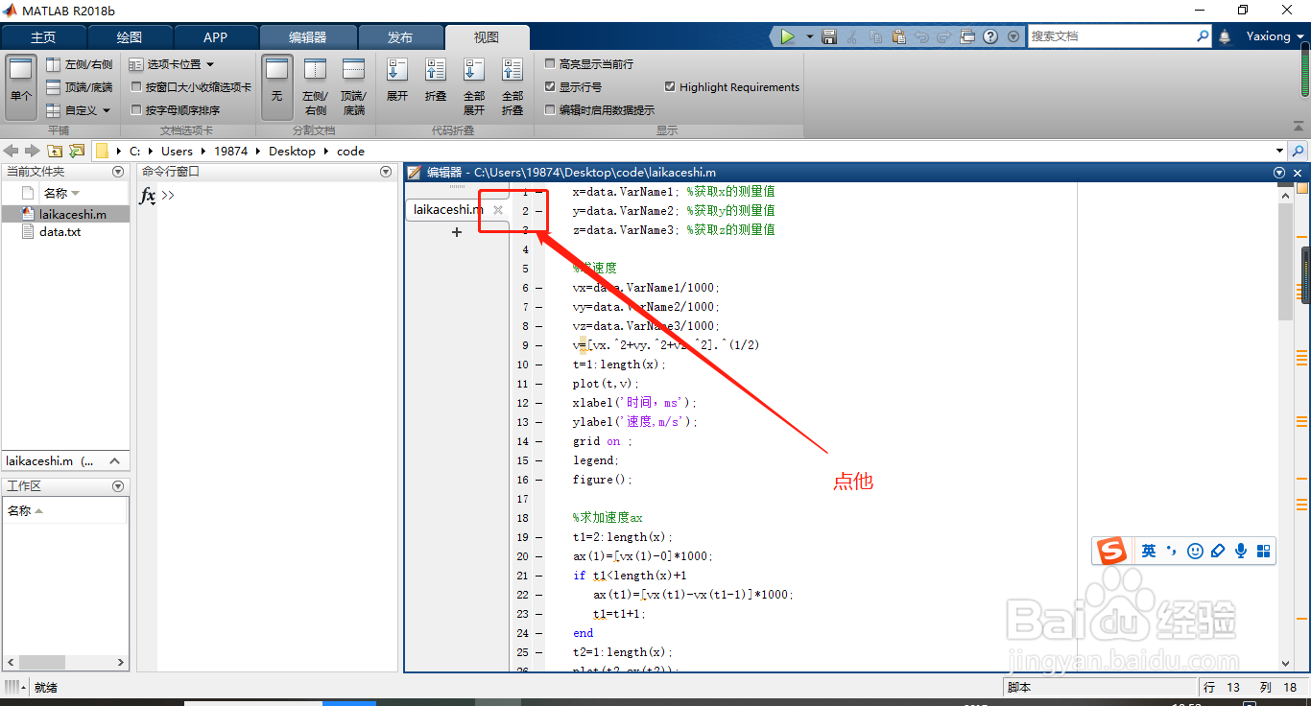Open the 选项卡位置 dropdown

point(173,64)
